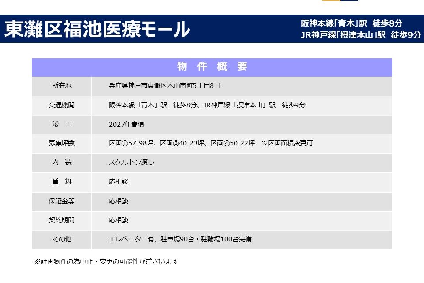This screenshot has width=424, height=283.
Task: Click the その他 row label
Action: [61, 239]
